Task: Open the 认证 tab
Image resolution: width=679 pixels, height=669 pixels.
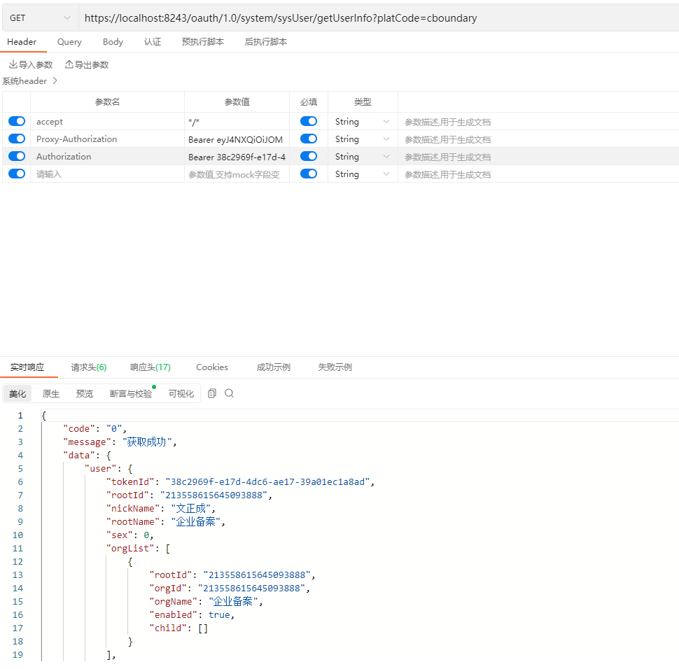Action: point(153,42)
